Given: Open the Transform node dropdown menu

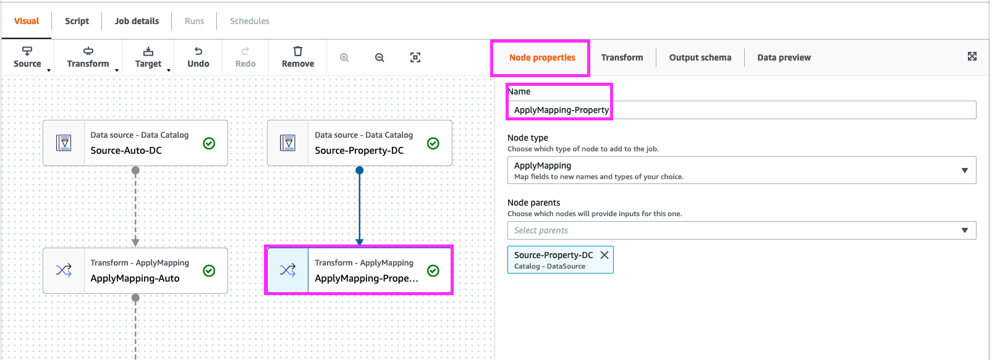Looking at the screenshot, I should click(88, 57).
